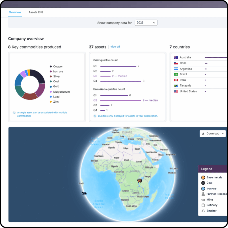The image size is (228, 228).
Task: Click the Brazil flag icon
Action: pyautogui.click(x=176, y=74)
